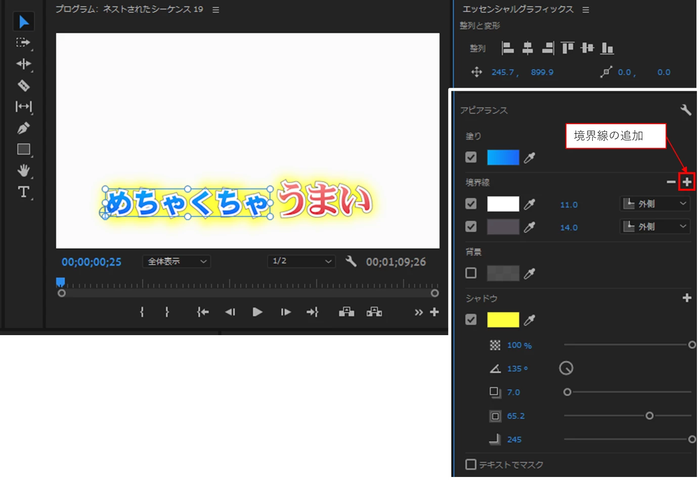Enable Mask with Text checkbox
This screenshot has width=700, height=480.
pos(471,464)
